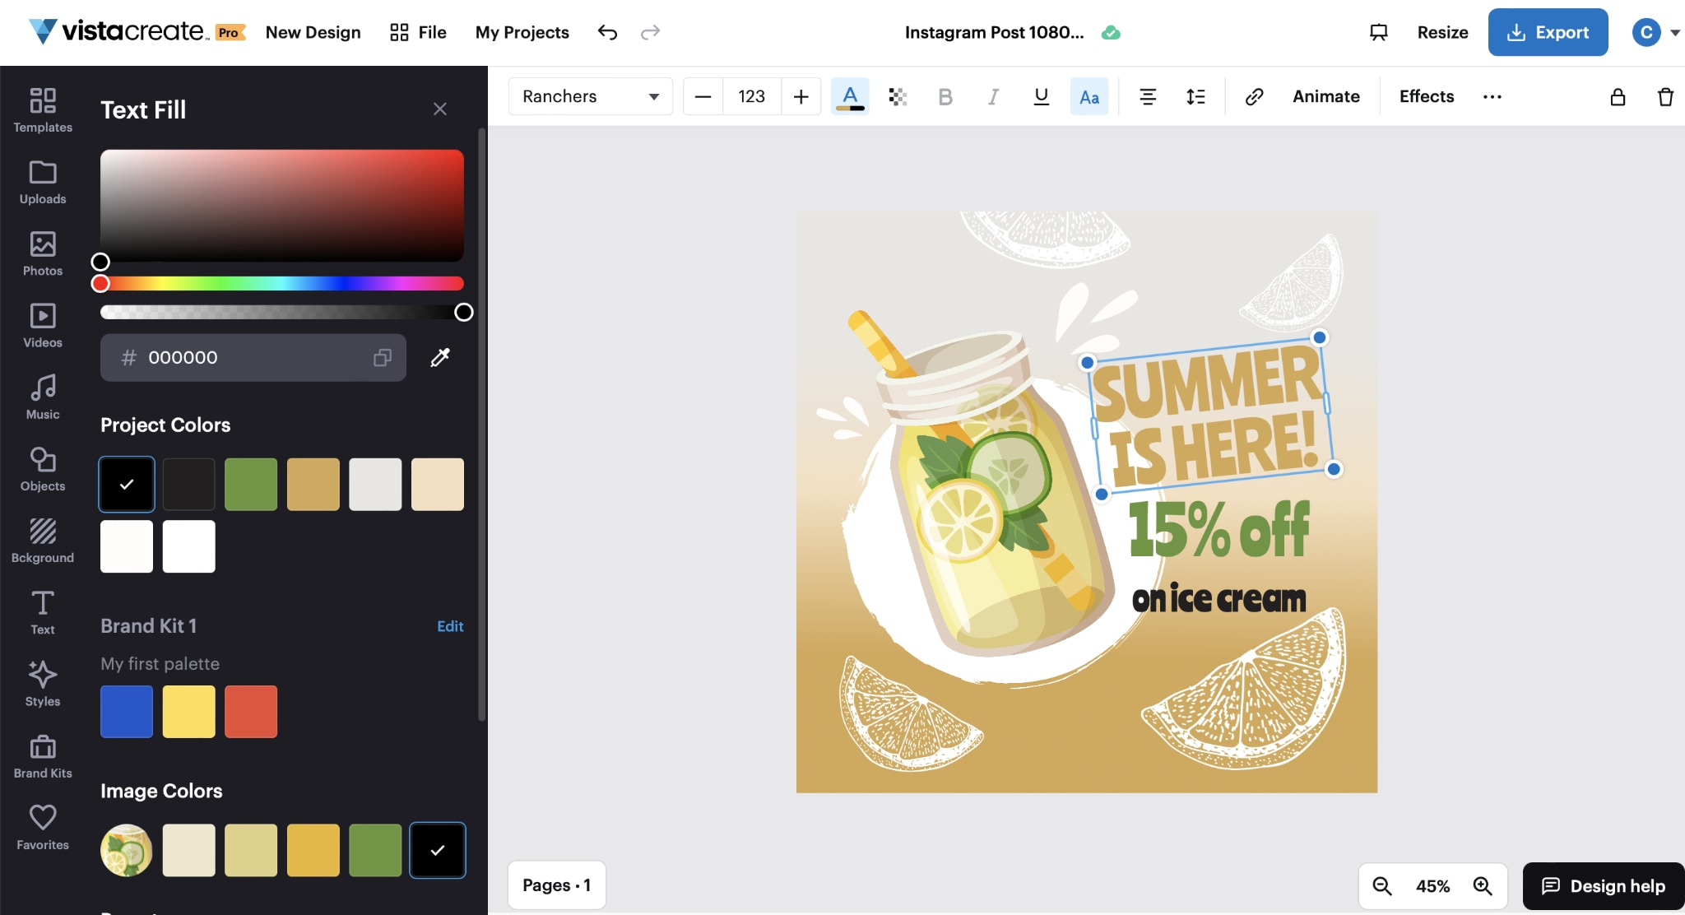Open the transparency checkerboard icon
The image size is (1685, 915).
[x=898, y=96]
